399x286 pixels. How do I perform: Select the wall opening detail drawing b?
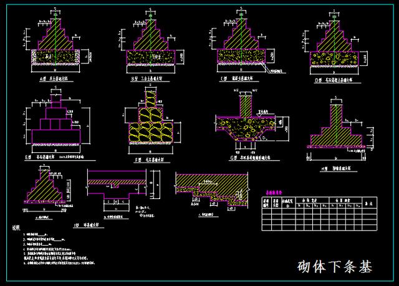124,191
